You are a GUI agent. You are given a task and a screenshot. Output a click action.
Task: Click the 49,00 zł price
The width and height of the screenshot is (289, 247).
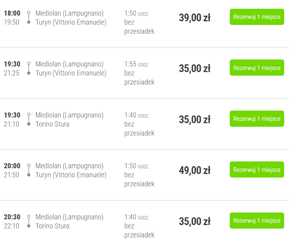[195, 170]
